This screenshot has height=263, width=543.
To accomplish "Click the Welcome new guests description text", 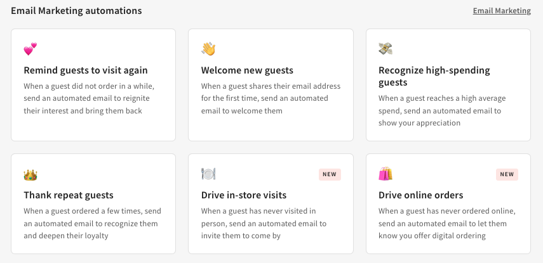I will [271, 98].
